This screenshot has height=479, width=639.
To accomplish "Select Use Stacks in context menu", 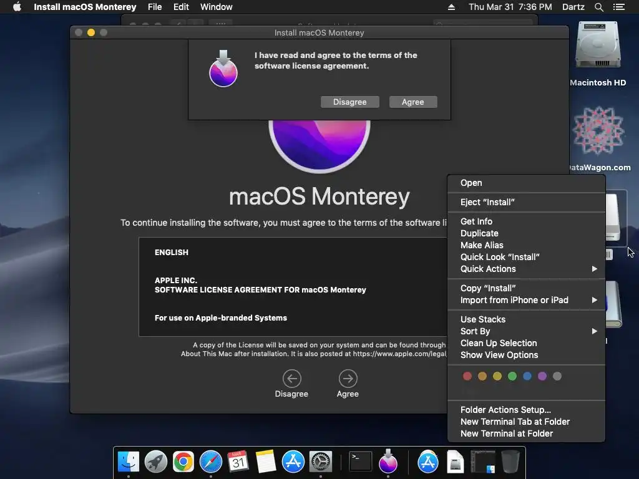I will tap(526, 319).
